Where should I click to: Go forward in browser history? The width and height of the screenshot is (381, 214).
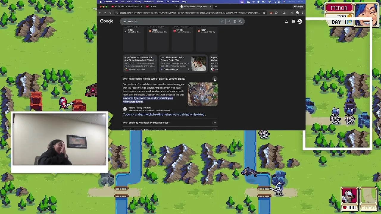tap(105, 13)
